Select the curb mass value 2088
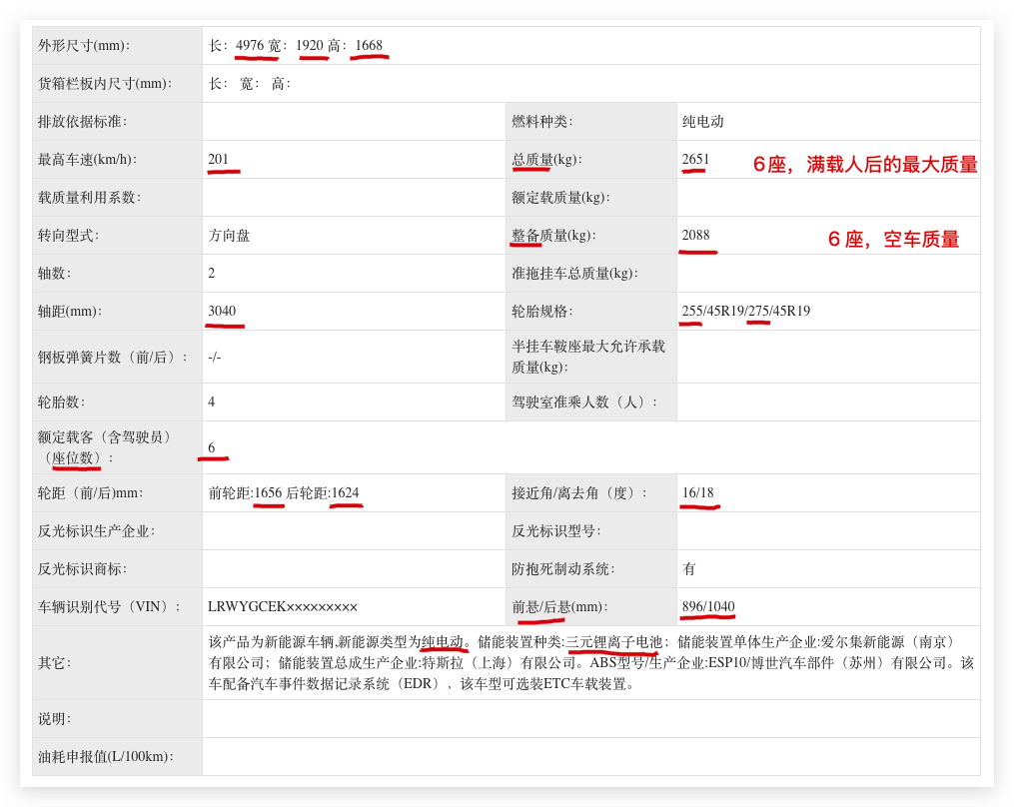Image resolution: width=1014 pixels, height=807 pixels. click(696, 236)
